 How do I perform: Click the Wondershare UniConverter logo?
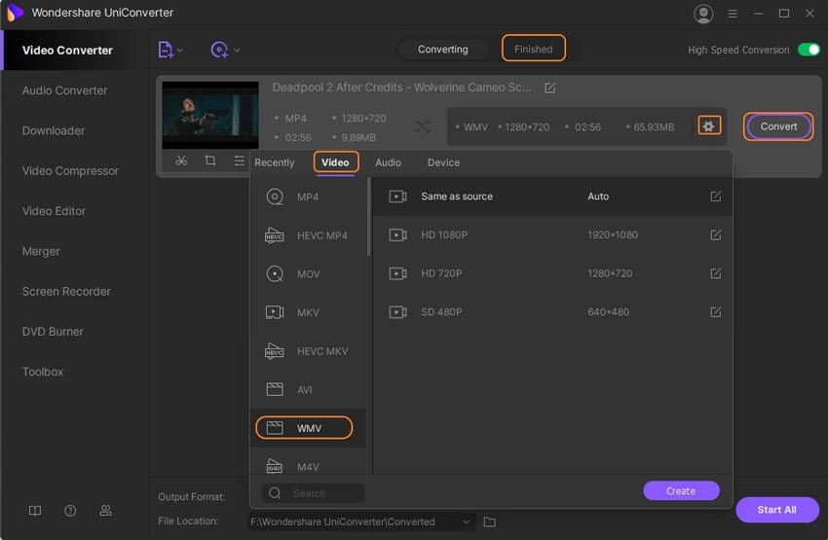pos(15,12)
